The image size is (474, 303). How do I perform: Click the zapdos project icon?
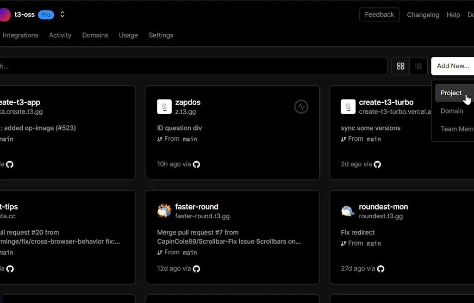(x=164, y=106)
